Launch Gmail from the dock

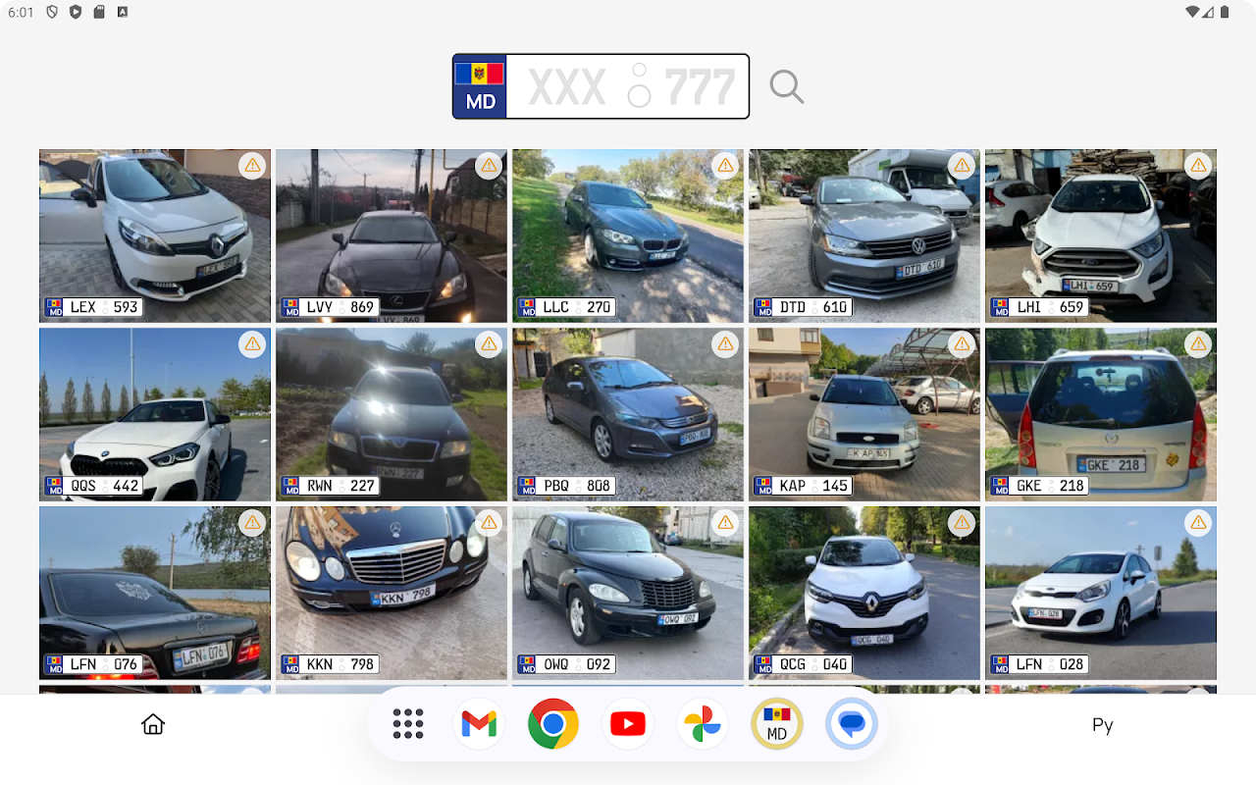coord(479,724)
